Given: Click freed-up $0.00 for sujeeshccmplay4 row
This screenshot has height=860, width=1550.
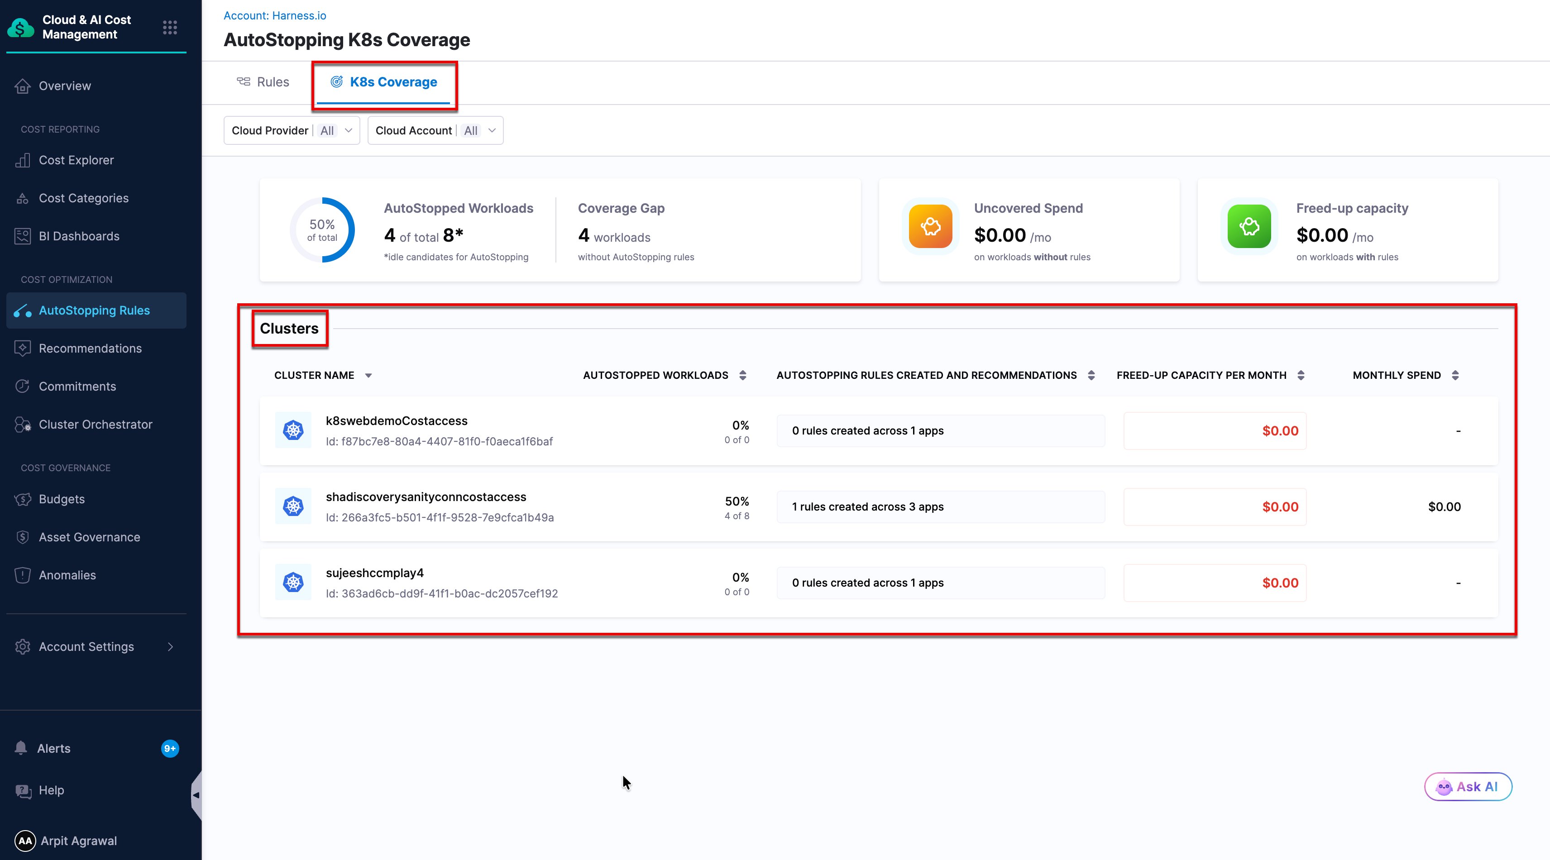Looking at the screenshot, I should click(x=1214, y=583).
